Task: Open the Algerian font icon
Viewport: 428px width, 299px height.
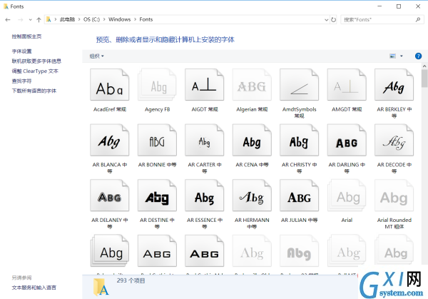Action: point(252,85)
